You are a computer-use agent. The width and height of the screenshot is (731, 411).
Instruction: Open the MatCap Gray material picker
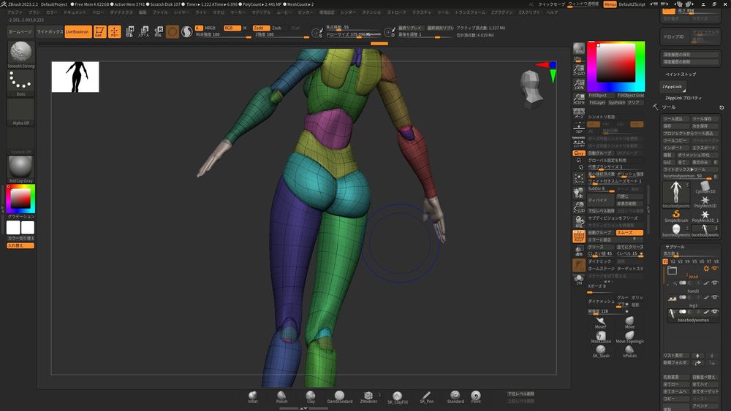pos(21,169)
